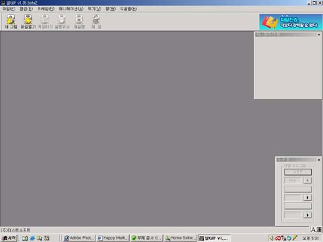Click the IME language indicator A 漢
The height and width of the screenshot is (242, 323).
coord(316,229)
